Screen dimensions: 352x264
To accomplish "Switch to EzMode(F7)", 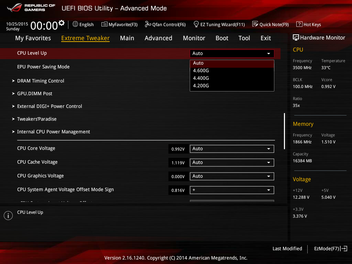I will tap(331, 249).
